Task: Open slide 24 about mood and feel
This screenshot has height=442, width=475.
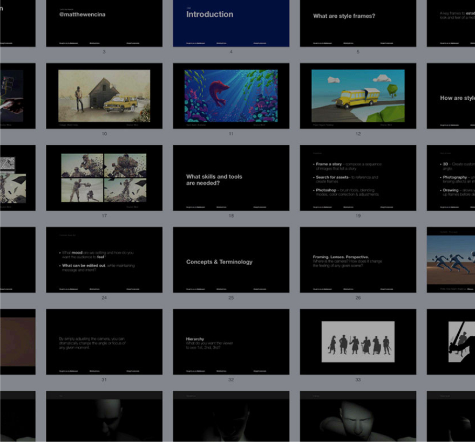Action: (x=104, y=259)
